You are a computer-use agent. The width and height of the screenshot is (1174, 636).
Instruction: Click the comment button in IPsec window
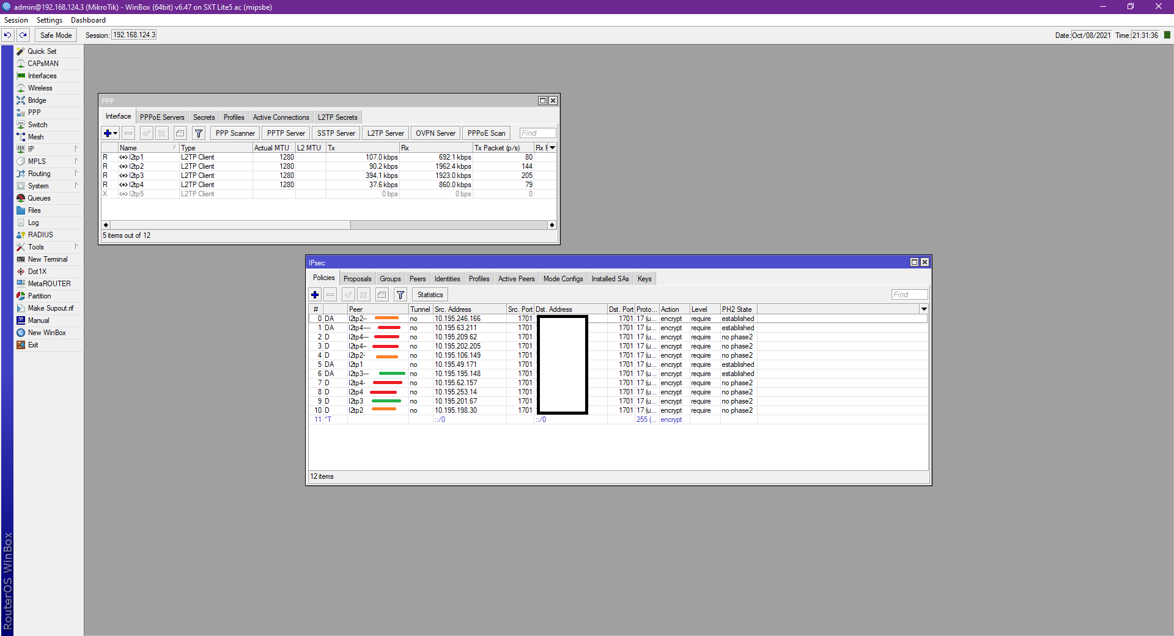point(382,295)
